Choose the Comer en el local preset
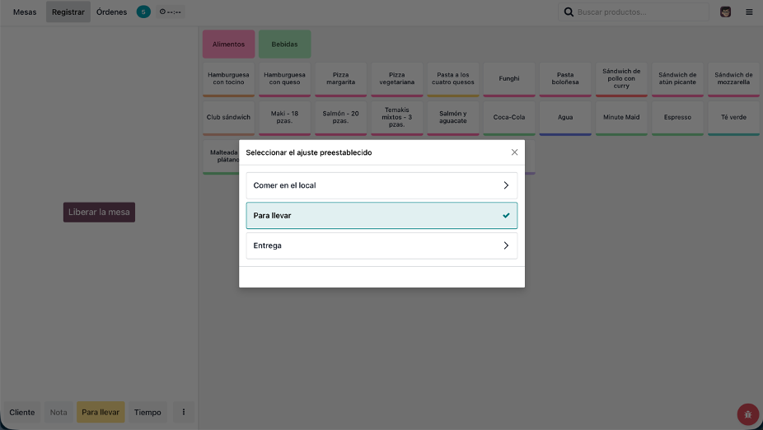This screenshot has width=763, height=430. 371,185
